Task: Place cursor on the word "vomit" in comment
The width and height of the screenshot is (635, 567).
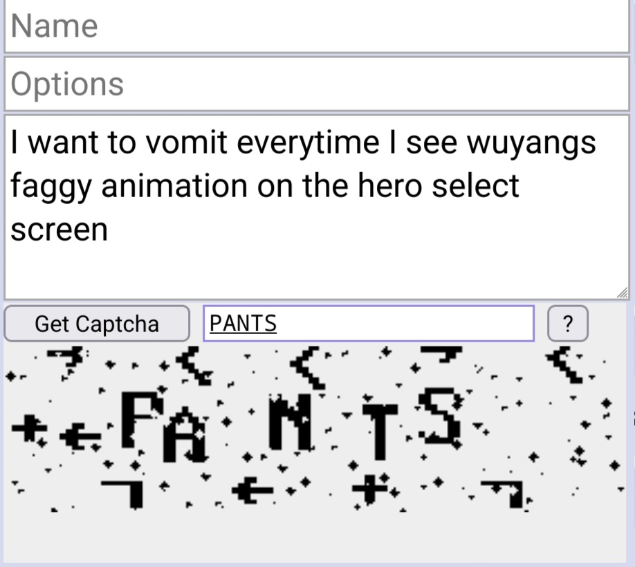Action: 186,143
